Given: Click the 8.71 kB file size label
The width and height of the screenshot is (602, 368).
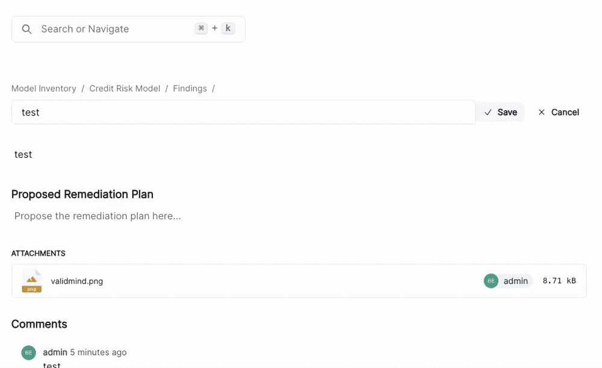Looking at the screenshot, I should (559, 281).
